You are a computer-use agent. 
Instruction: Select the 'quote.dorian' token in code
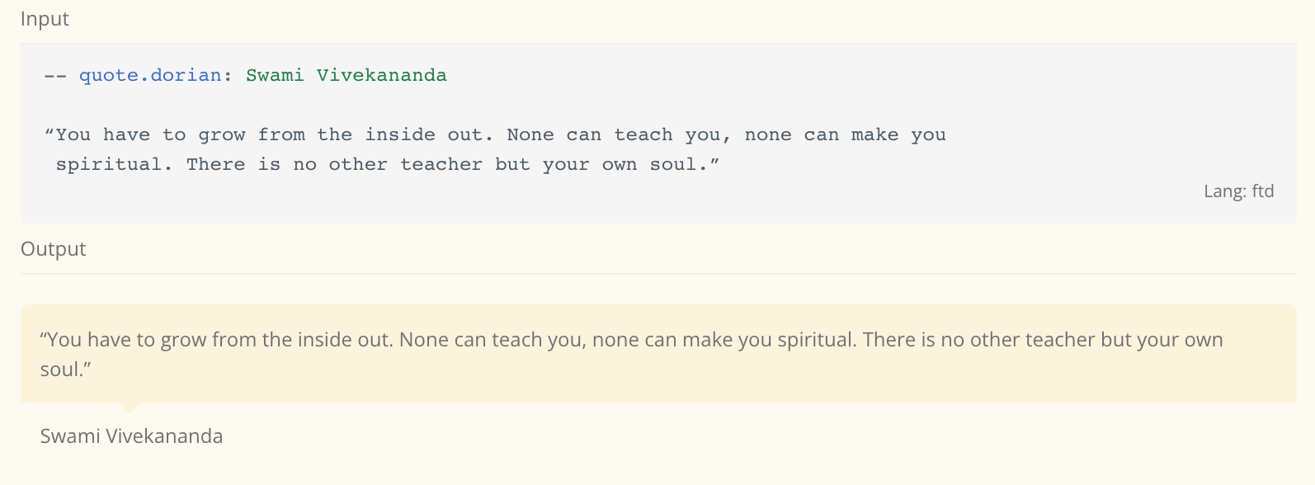coord(150,75)
